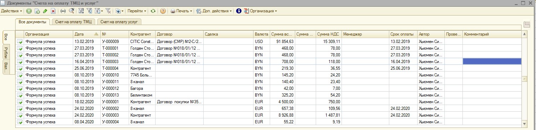Click posted-document icon of bottom row У-000004

pos(20,122)
